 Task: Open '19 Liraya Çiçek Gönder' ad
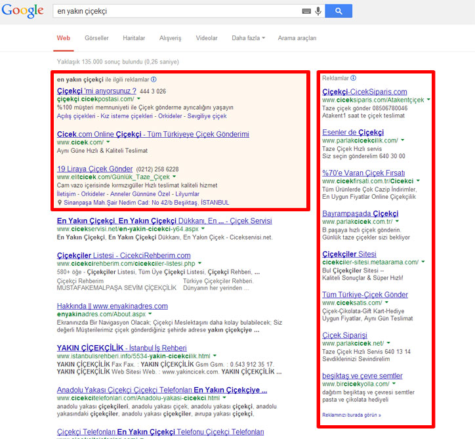(95, 169)
